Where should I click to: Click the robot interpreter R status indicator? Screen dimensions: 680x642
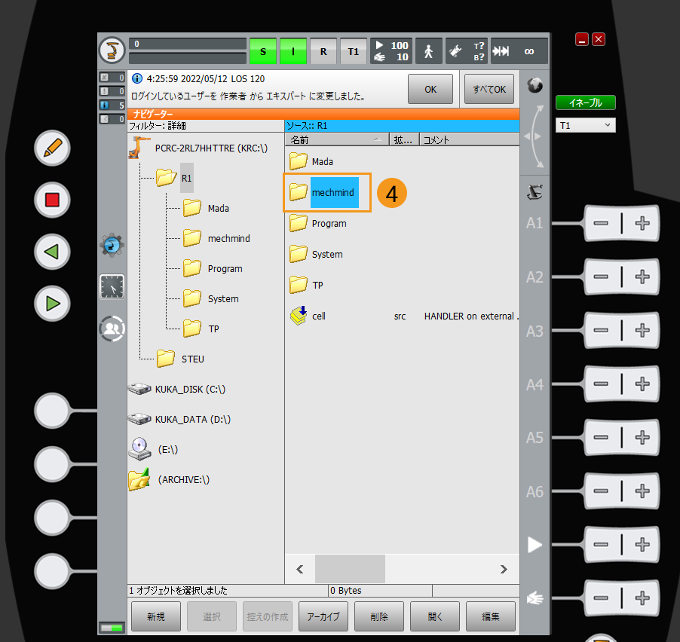pyautogui.click(x=323, y=51)
